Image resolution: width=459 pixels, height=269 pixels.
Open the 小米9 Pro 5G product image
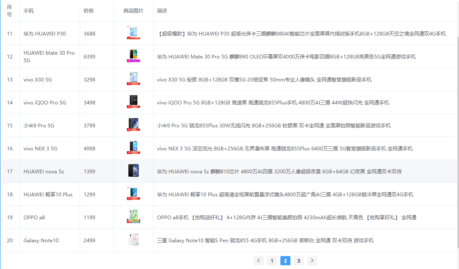[133, 125]
